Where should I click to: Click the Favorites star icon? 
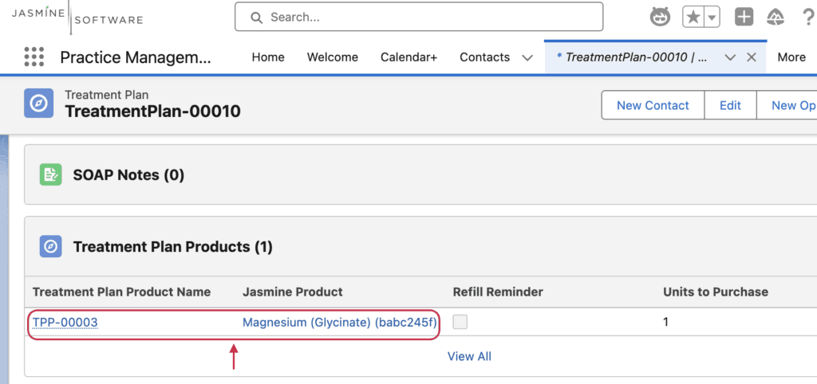click(x=693, y=18)
